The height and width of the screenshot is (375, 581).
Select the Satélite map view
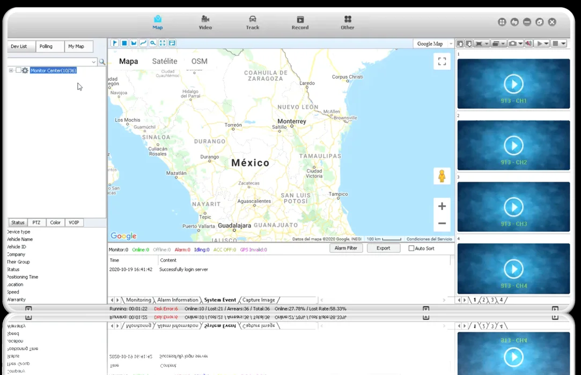(165, 61)
